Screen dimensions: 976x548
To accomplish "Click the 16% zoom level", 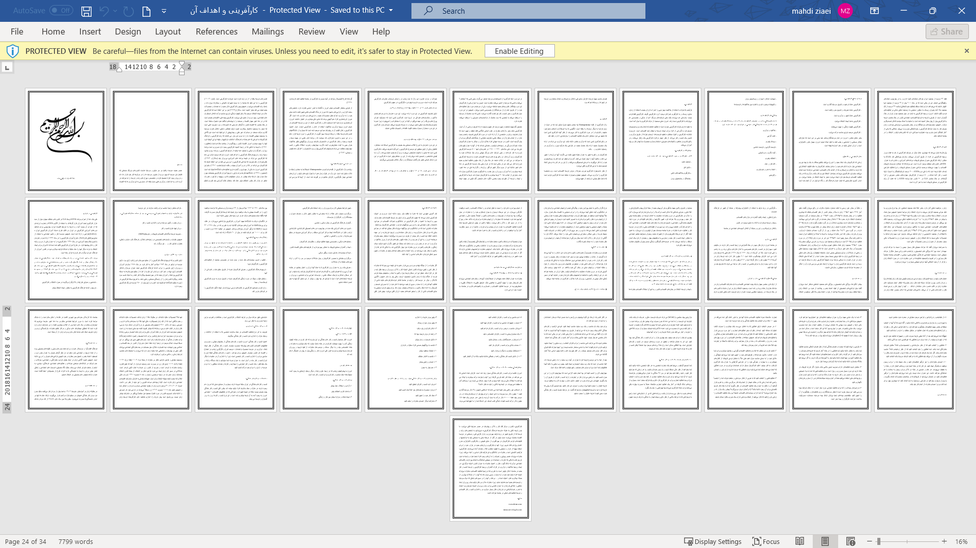I will click(x=961, y=541).
